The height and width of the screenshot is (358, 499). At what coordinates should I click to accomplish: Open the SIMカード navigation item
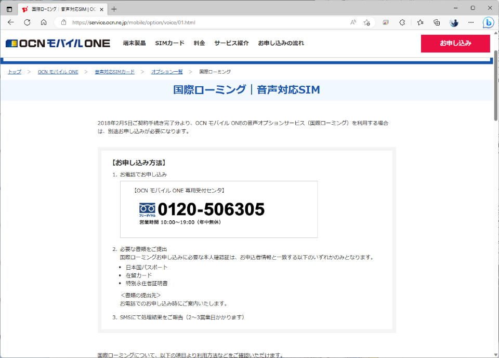coord(169,44)
